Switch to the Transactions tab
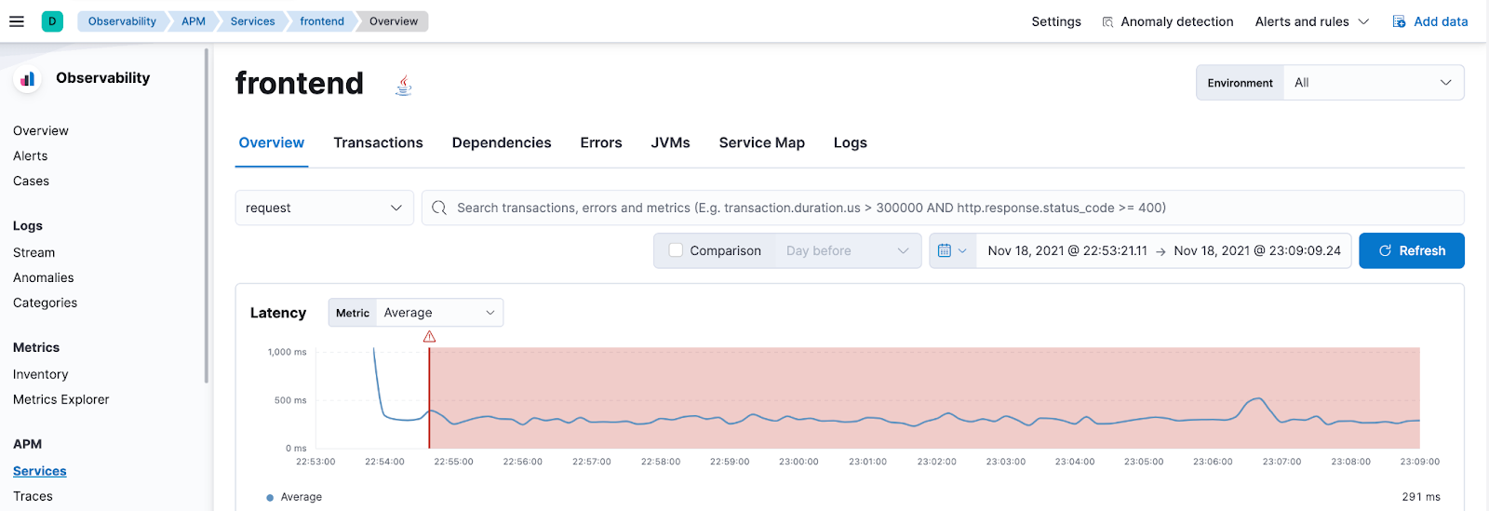The width and height of the screenshot is (1489, 511). point(378,142)
